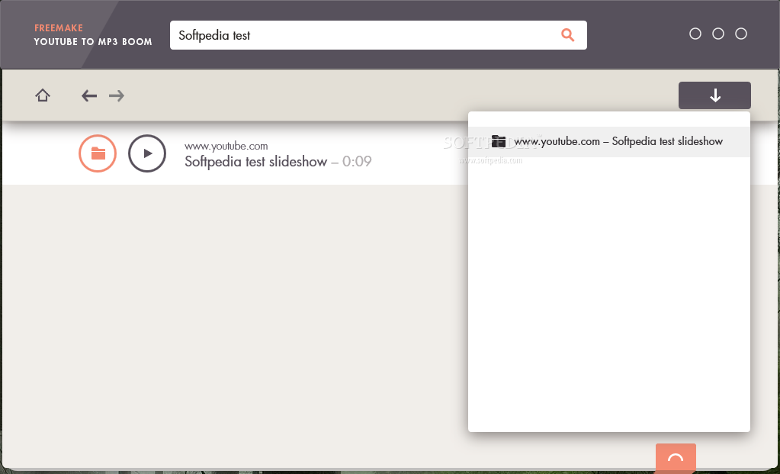This screenshot has width=780, height=474.
Task: Open folder for Softpedia test slideshow track
Action: pyautogui.click(x=98, y=153)
